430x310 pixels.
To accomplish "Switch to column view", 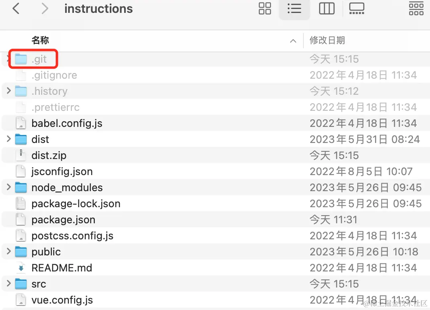I will pos(326,8).
